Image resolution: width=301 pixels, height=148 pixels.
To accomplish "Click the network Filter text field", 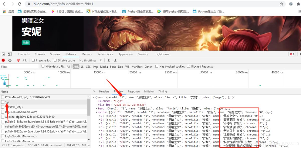I will [x=20, y=66].
